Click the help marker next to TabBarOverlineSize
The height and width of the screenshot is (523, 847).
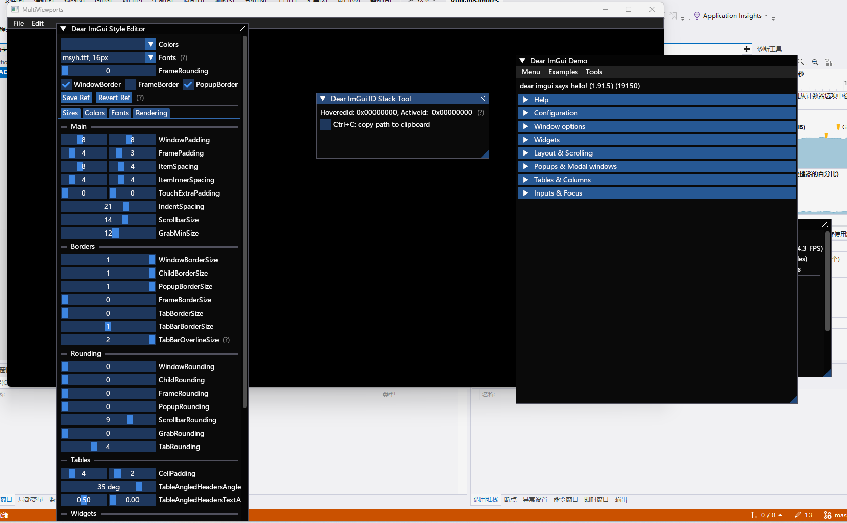point(226,340)
